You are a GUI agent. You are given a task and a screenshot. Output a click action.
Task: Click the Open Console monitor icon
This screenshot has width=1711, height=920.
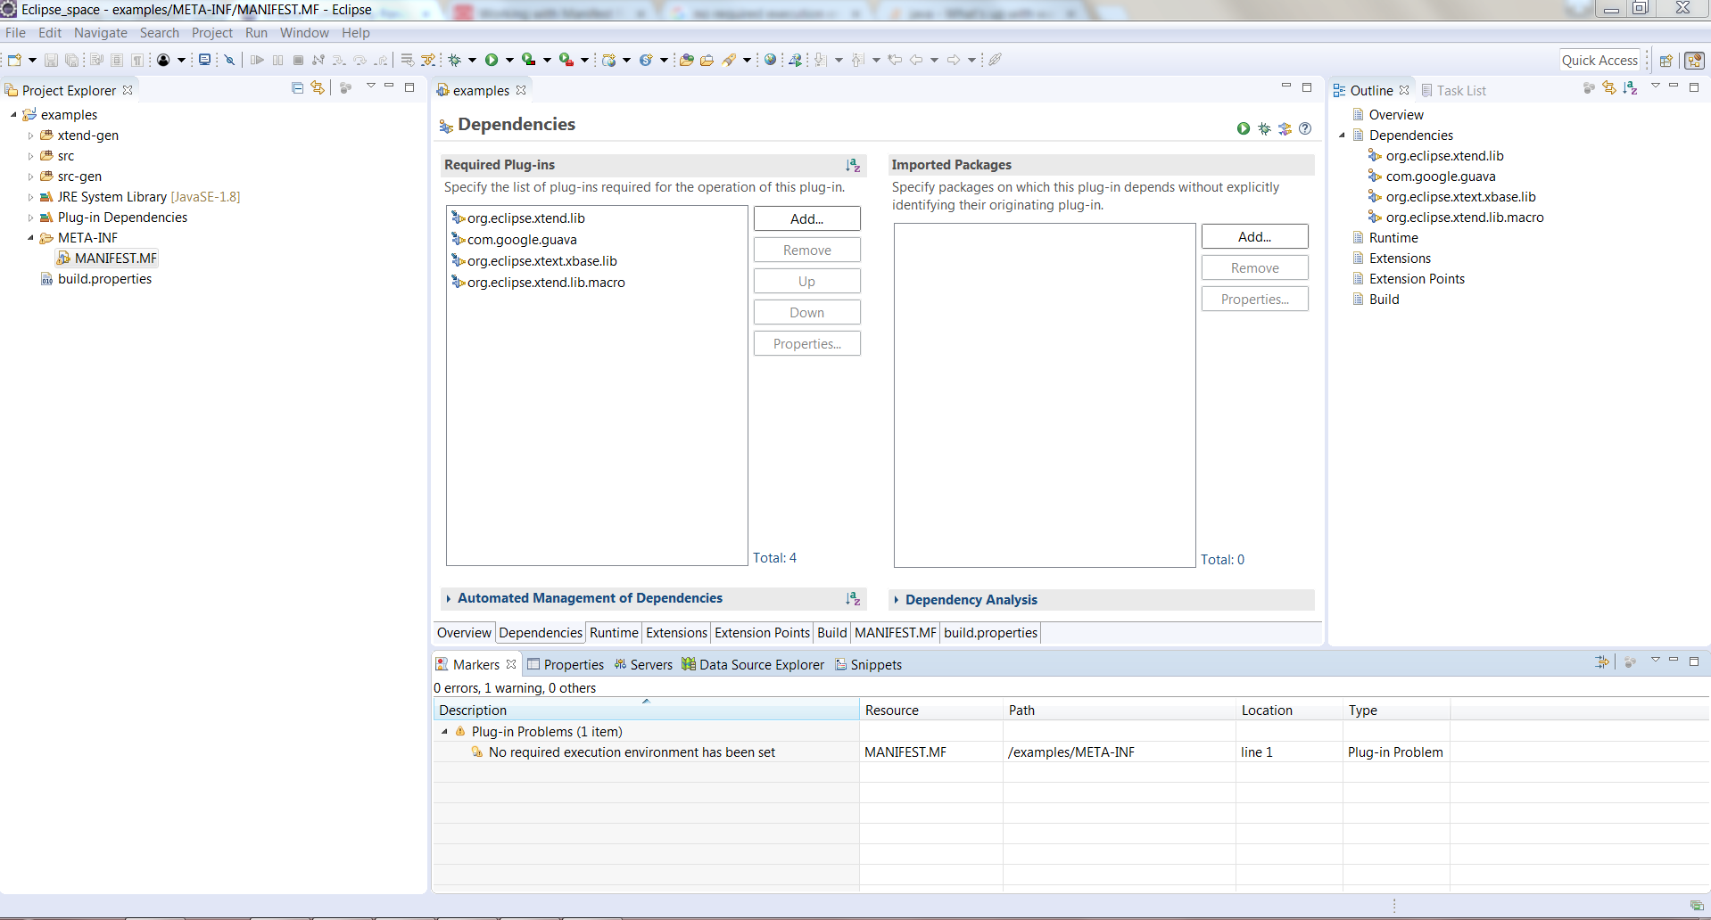204,60
